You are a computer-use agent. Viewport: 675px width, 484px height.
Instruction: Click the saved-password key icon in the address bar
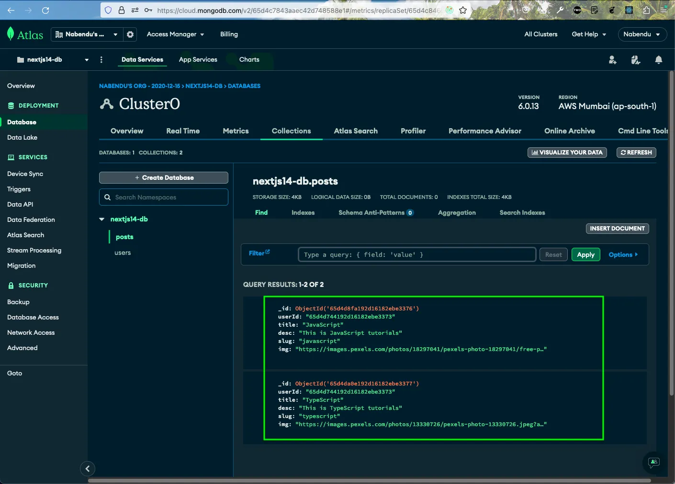148,10
